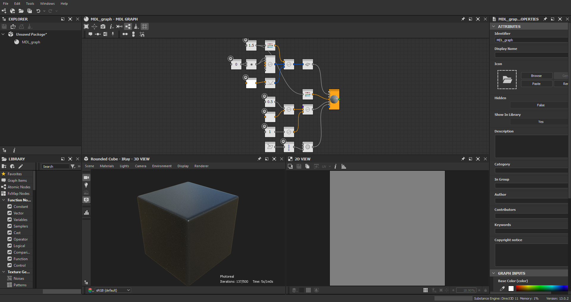The width and height of the screenshot is (571, 302).
Task: Click the open folder icon in main toolbar
Action: [21, 11]
